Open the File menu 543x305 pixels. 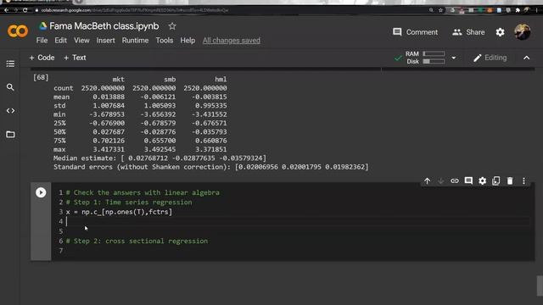[42, 41]
